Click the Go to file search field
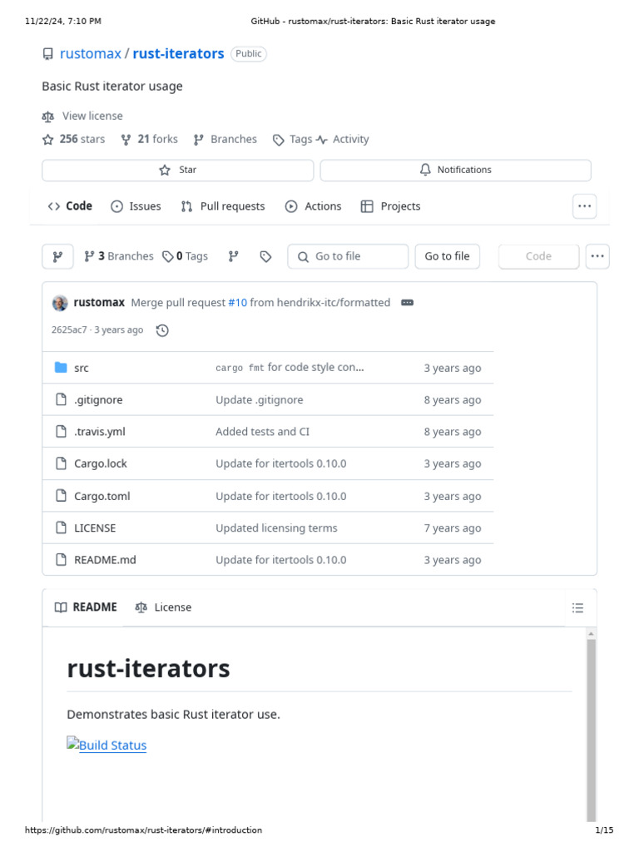 348,256
